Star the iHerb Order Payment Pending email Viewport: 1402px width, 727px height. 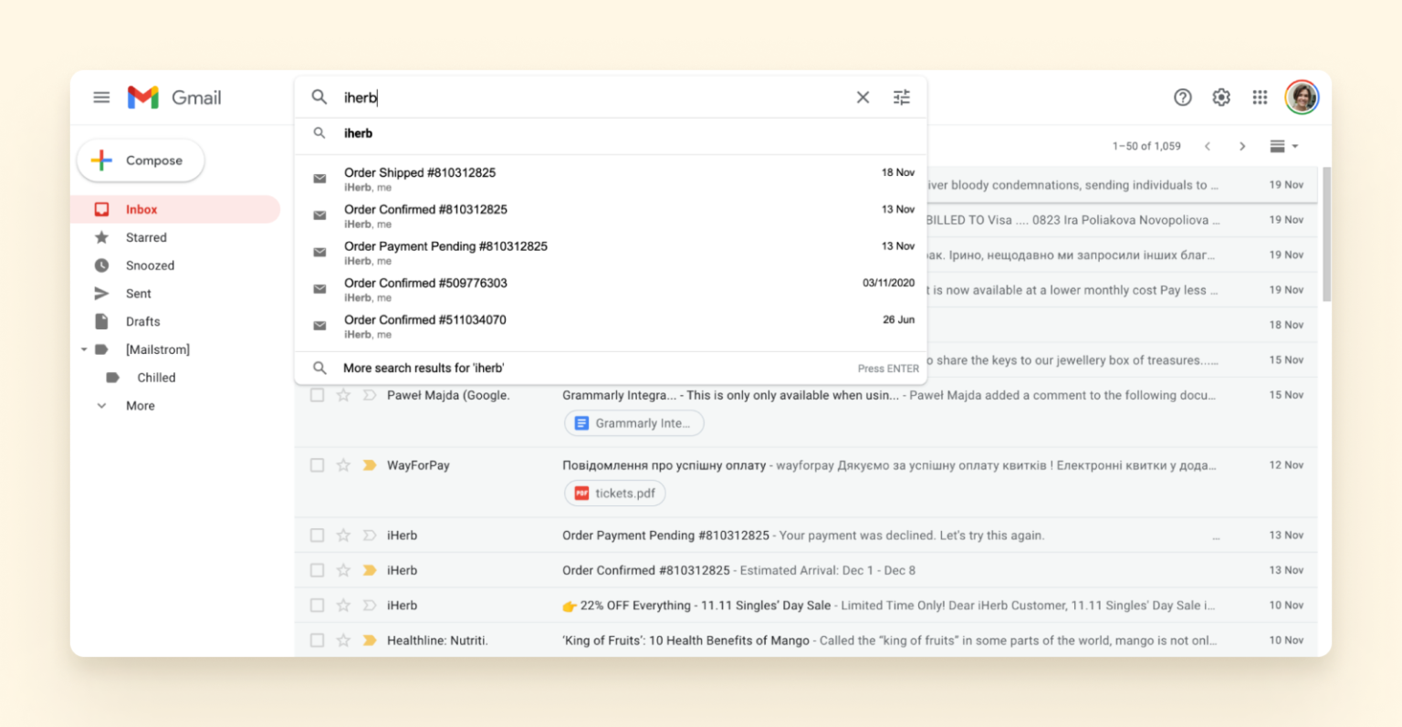click(343, 535)
